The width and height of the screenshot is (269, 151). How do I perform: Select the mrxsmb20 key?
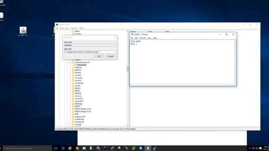[79, 101]
